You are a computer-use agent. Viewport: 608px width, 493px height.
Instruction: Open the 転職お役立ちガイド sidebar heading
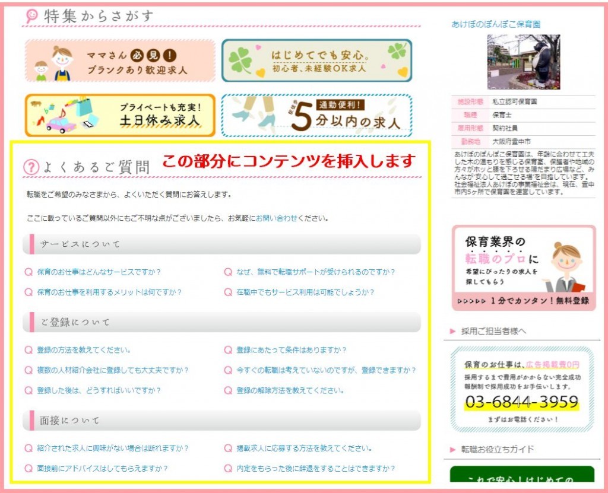[x=498, y=449]
